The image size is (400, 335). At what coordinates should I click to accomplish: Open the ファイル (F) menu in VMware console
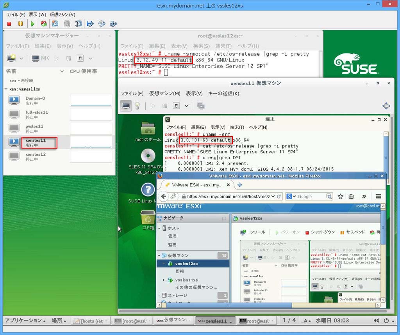click(16, 14)
